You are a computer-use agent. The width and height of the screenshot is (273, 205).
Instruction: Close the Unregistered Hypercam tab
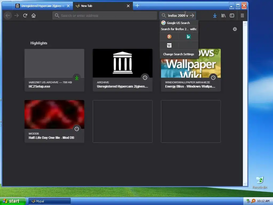point(68,6)
